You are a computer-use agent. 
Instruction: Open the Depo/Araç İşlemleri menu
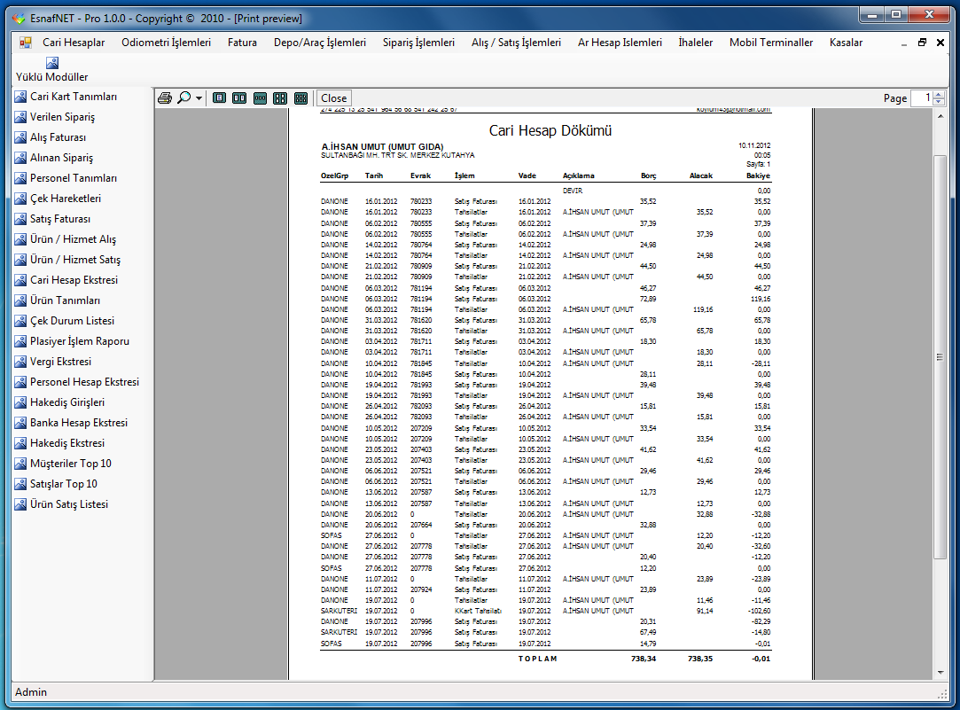(320, 43)
